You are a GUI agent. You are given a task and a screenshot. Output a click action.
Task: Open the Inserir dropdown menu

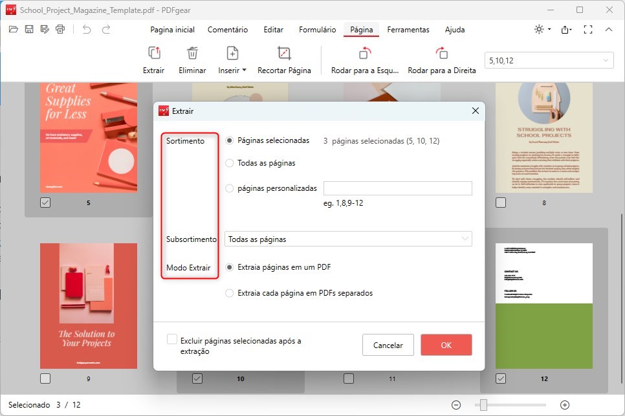(232, 58)
